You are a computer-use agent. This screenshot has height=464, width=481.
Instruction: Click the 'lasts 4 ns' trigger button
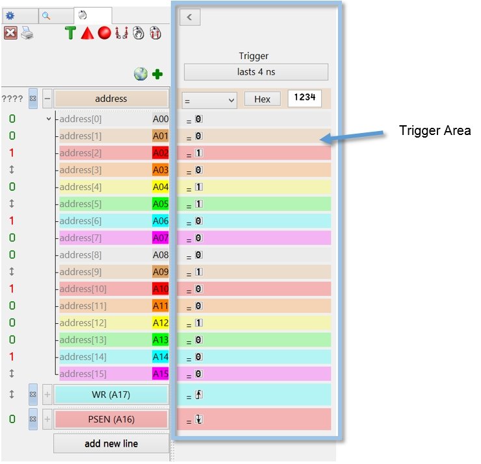(x=255, y=72)
